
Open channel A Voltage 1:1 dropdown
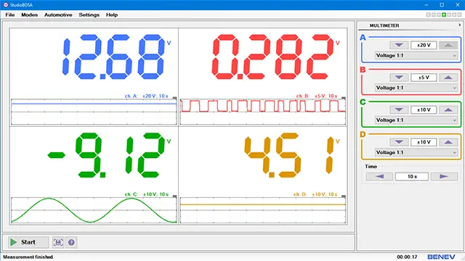click(x=416, y=56)
